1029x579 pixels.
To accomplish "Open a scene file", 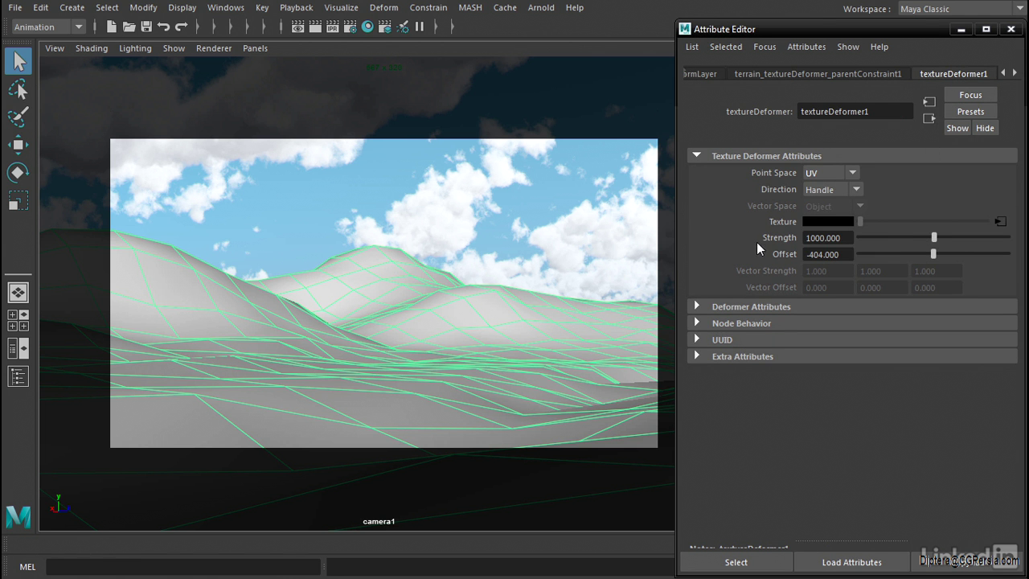I will pos(129,27).
